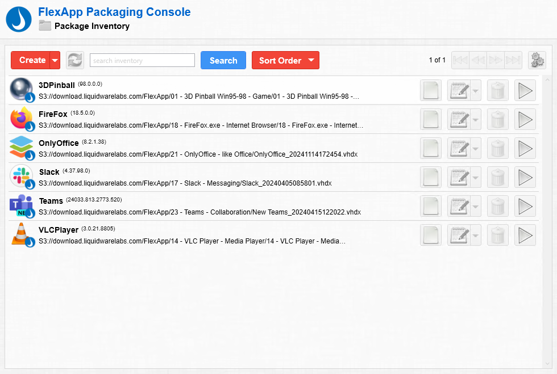Click the document icon for Slack
The height and width of the screenshot is (374, 557).
pyautogui.click(x=430, y=178)
